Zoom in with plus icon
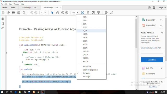 pos(67,13)
